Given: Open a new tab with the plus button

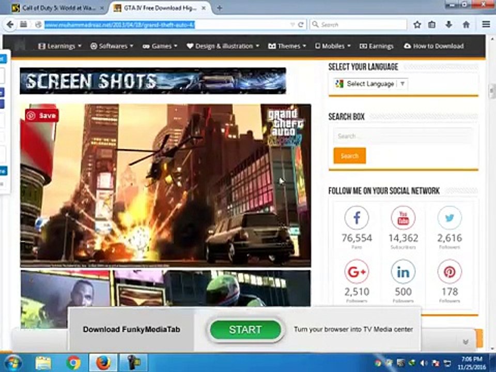Looking at the screenshot, I should [x=220, y=8].
